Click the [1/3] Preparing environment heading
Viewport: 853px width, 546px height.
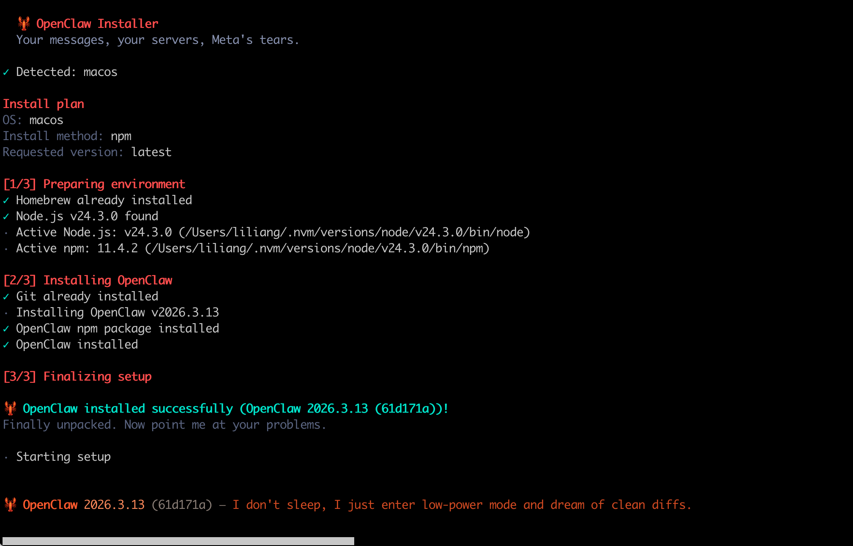[x=94, y=184]
